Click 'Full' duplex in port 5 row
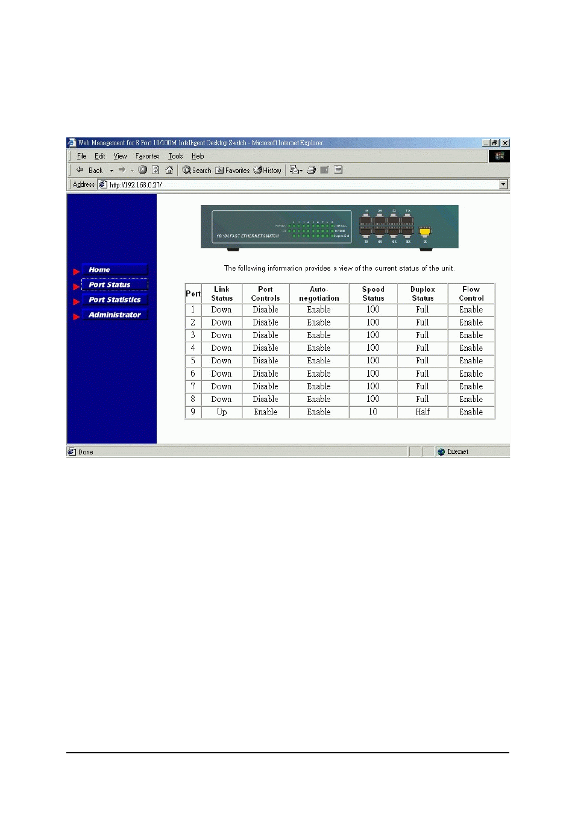The width and height of the screenshot is (575, 819). click(423, 361)
